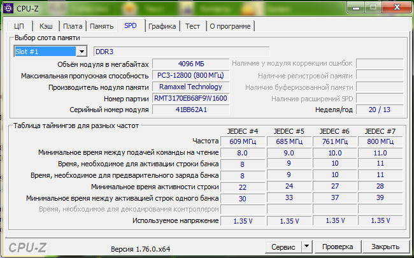Image resolution: width=414 pixels, height=258 pixels.
Task: Switch to the ЦП tab
Action: point(18,26)
